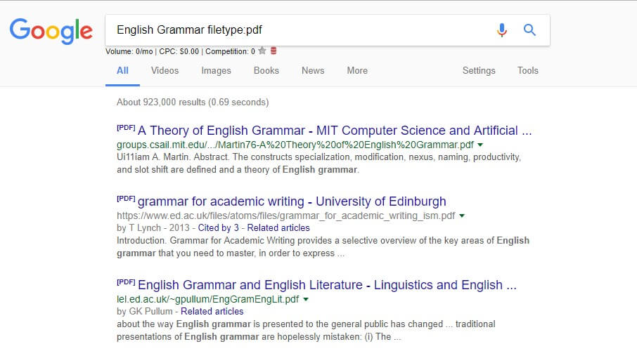Switch to the Videos tab
637x351 pixels.
165,70
